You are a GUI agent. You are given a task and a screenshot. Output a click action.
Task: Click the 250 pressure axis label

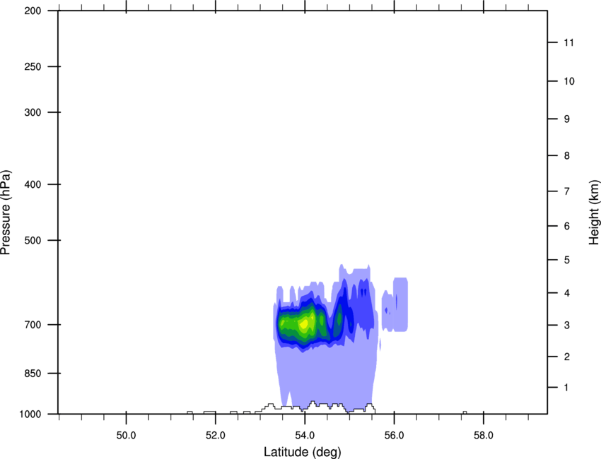(x=33, y=66)
